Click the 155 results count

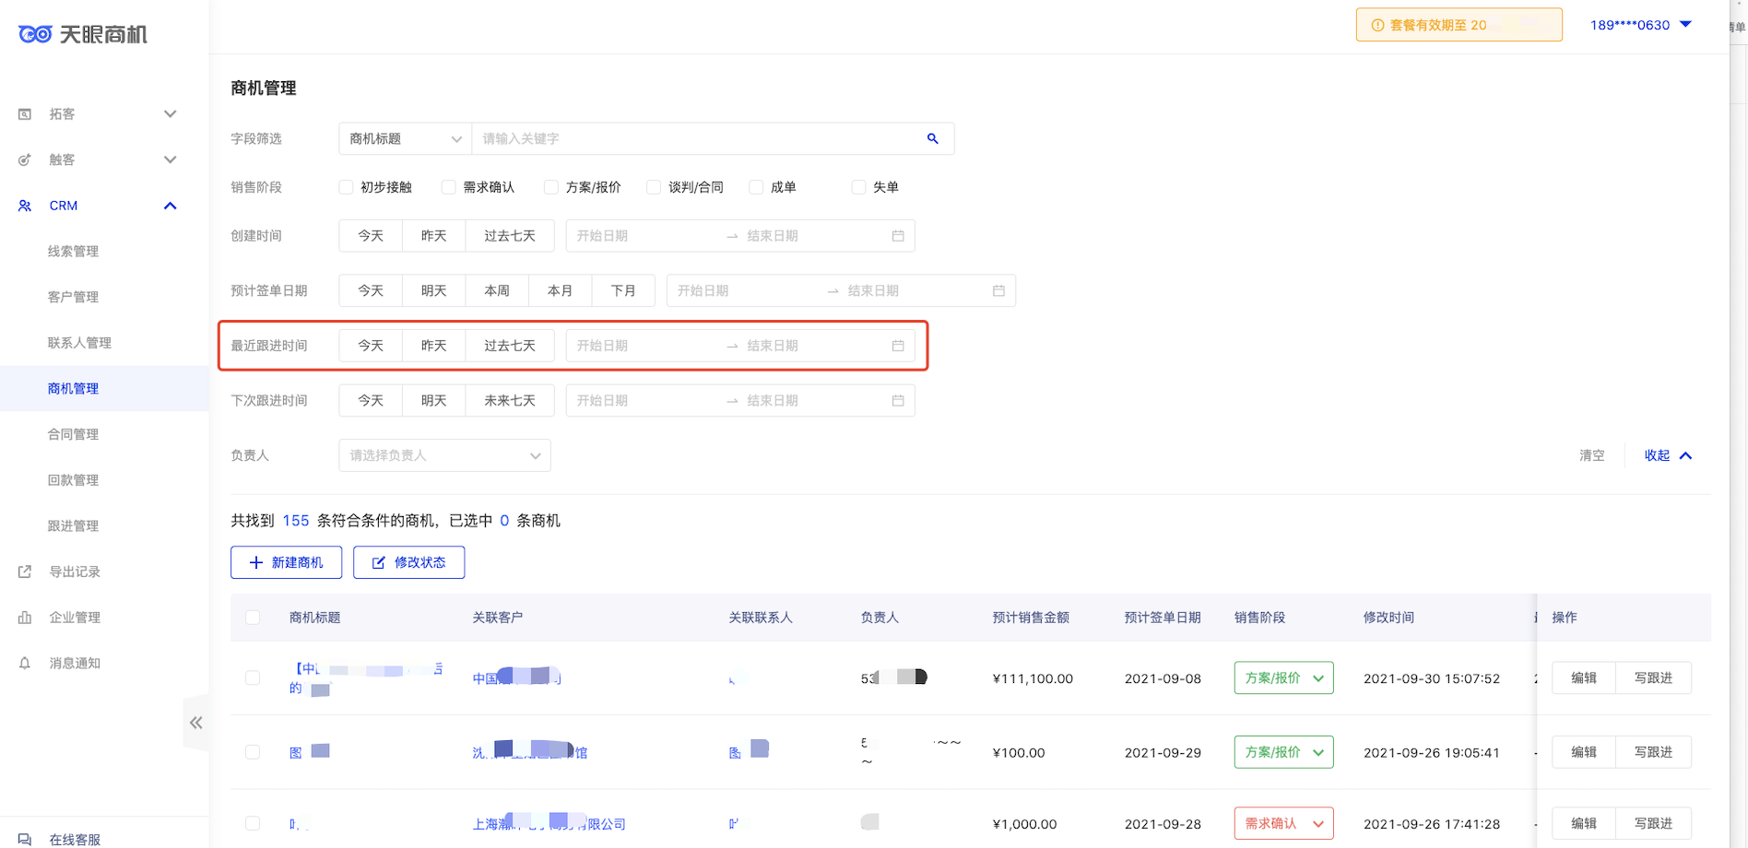[x=295, y=521]
